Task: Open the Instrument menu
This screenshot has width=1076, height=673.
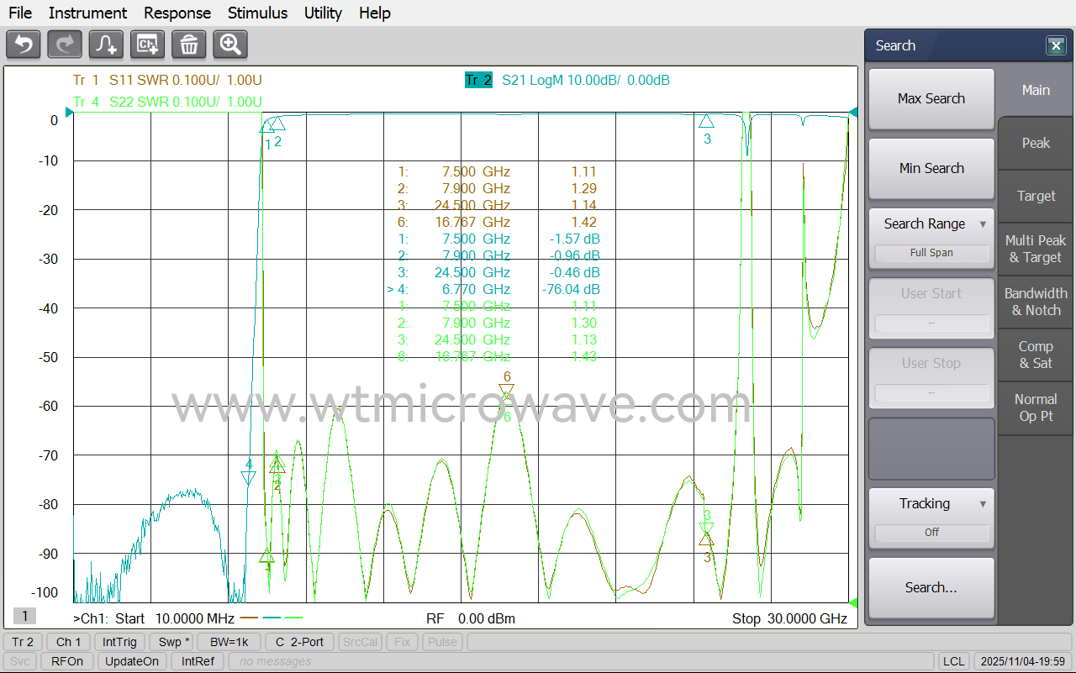Action: (x=87, y=13)
